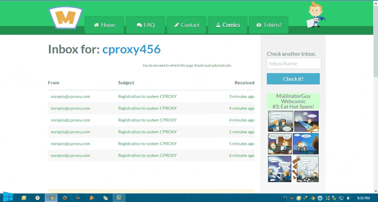Go to the Home nav tab
Screen dimensions: 378x202
[105, 25]
